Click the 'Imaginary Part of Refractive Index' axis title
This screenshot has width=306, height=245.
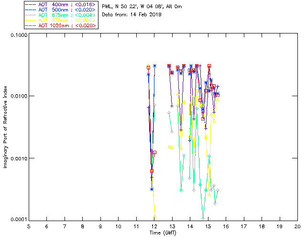point(6,128)
